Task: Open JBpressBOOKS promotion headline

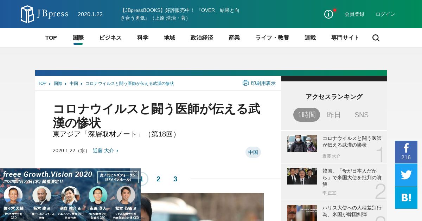Action: point(180,14)
